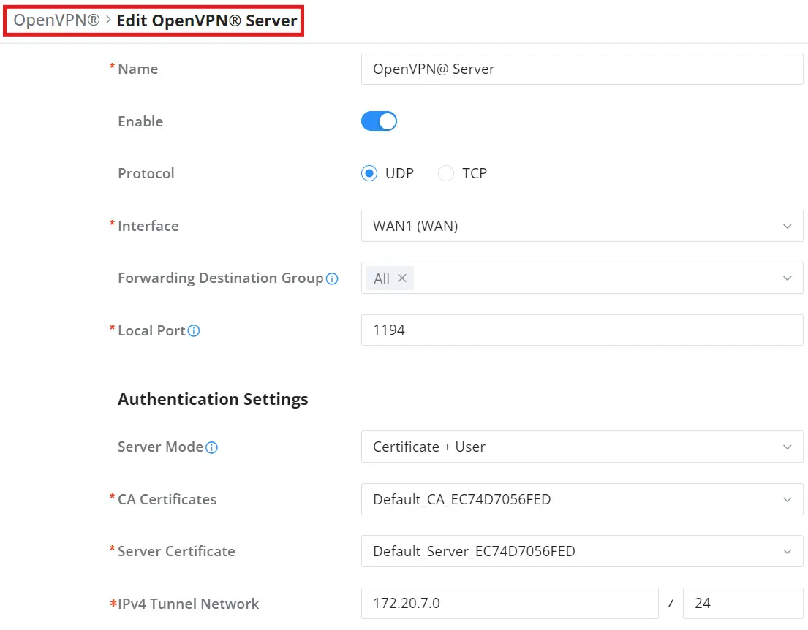Screen dimensions: 808x630
Task: Click the Name input field
Action: (x=582, y=69)
